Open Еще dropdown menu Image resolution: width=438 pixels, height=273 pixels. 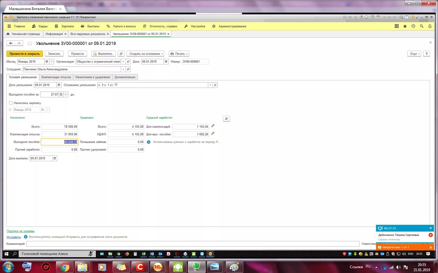click(414, 54)
